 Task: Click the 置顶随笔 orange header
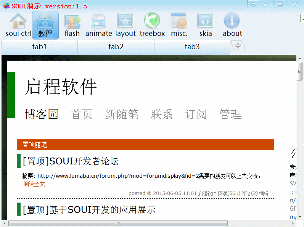pyautogui.click(x=145, y=145)
